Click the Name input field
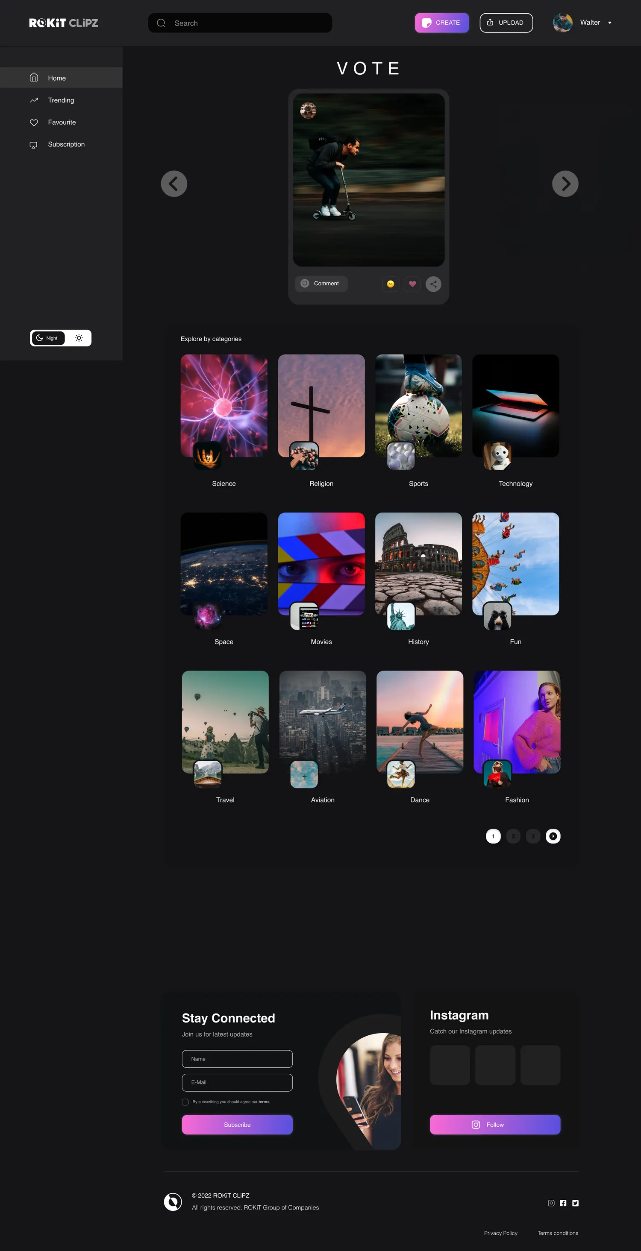The height and width of the screenshot is (1251, 641). click(237, 1059)
